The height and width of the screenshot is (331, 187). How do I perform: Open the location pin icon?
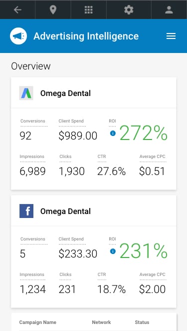(53, 9)
